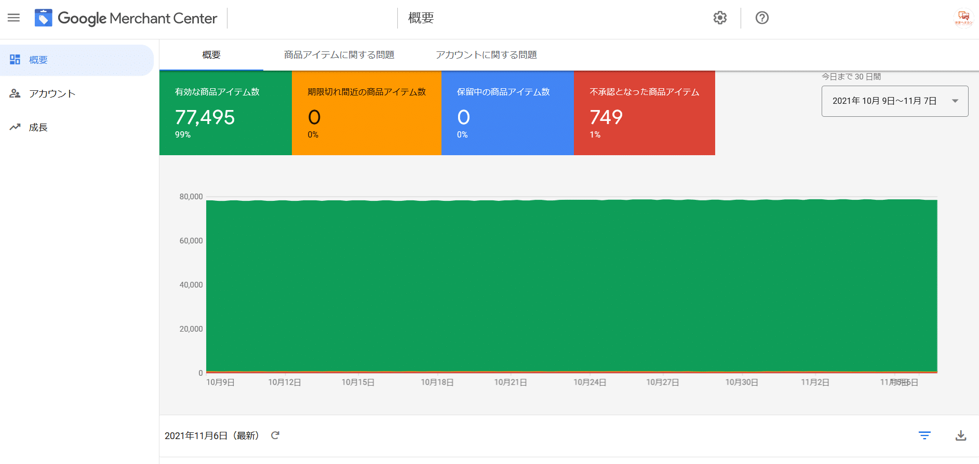Open the filter icon at bottom right
This screenshot has width=979, height=464.
924,435
